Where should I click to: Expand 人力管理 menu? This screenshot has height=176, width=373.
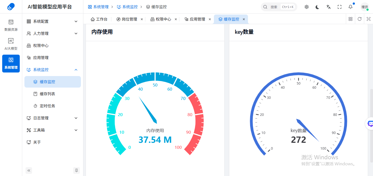[52, 33]
